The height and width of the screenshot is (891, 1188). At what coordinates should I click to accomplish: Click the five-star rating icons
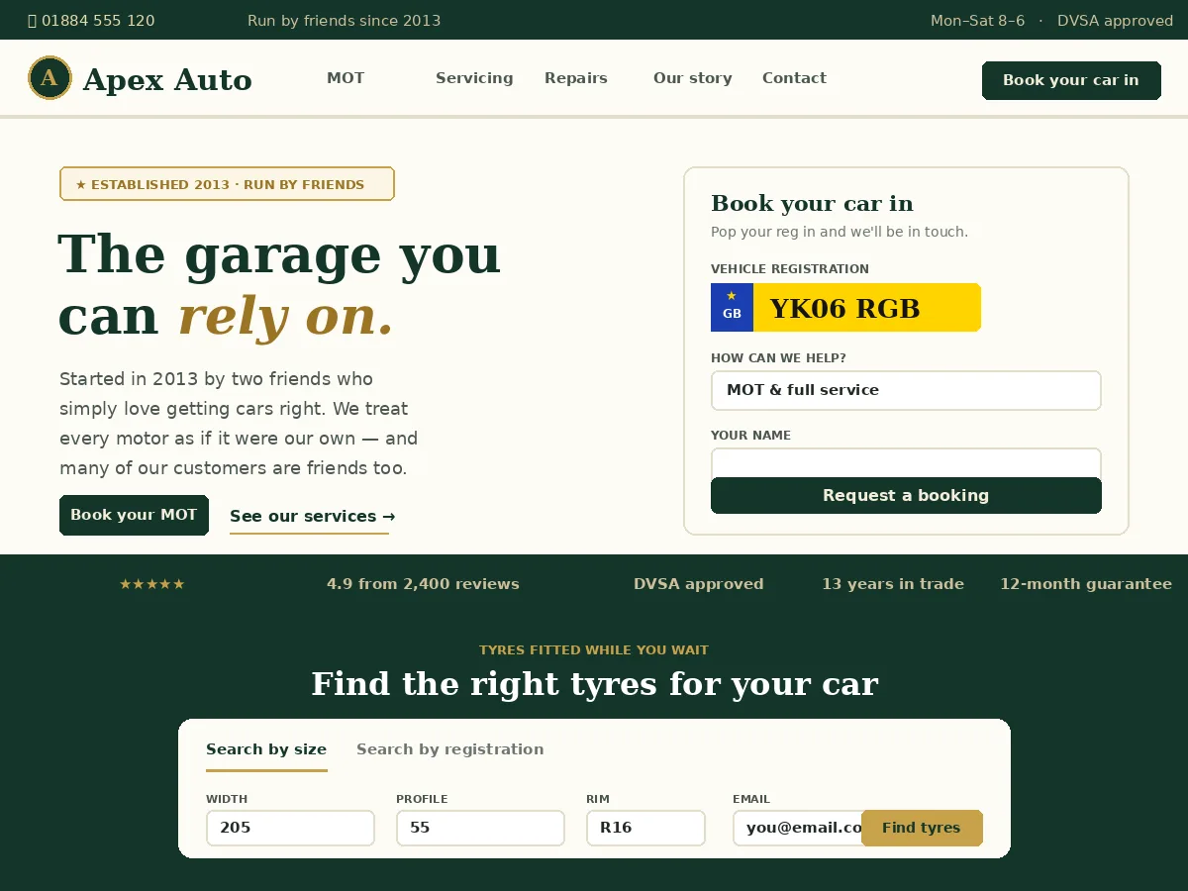coord(152,584)
